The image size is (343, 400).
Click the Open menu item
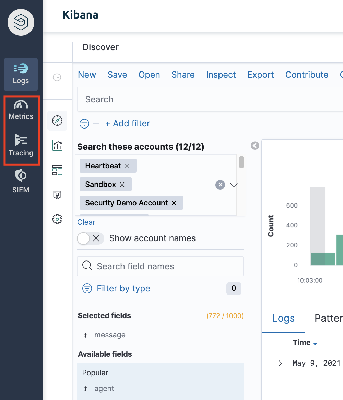[x=149, y=75]
